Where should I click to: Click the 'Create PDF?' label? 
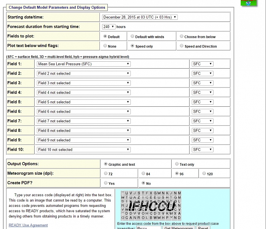point(20,183)
